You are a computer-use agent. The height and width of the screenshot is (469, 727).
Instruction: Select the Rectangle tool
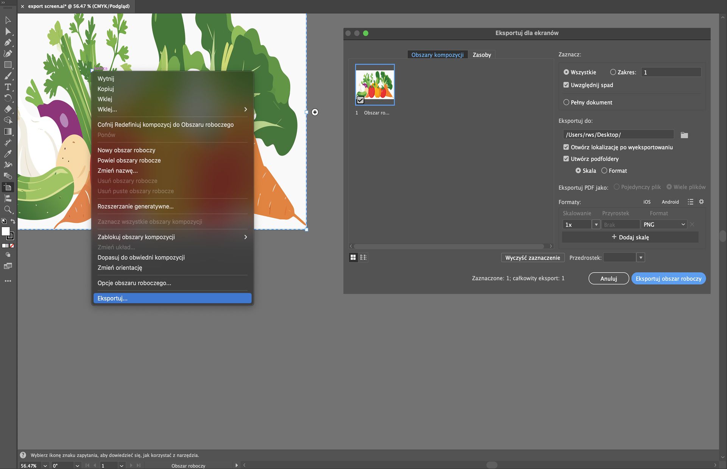[x=8, y=64]
